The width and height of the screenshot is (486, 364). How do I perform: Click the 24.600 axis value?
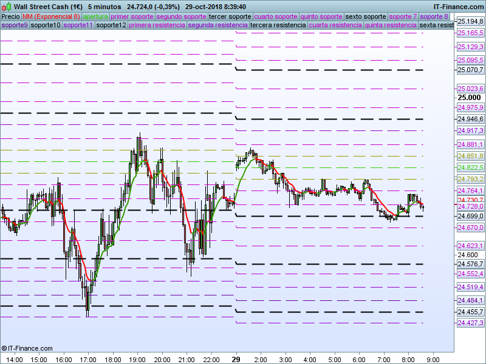click(x=468, y=255)
